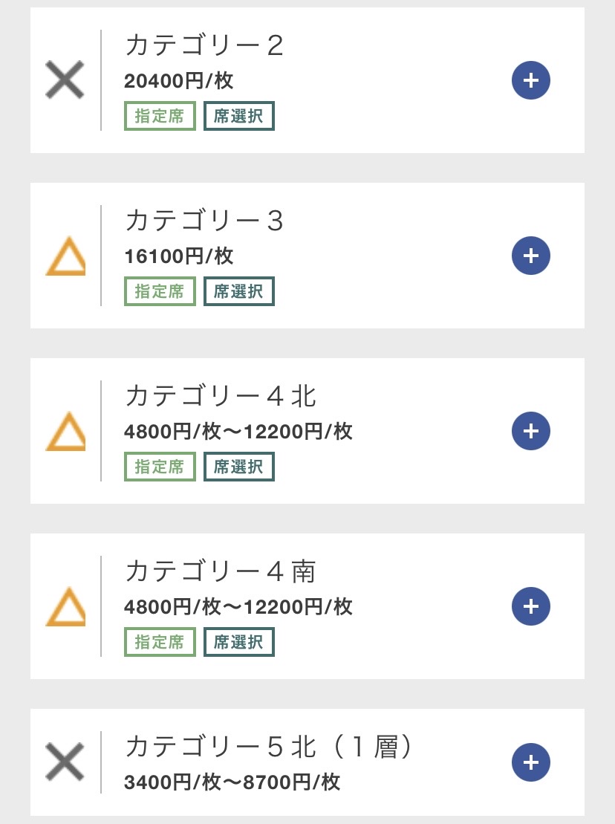Click the カテゴリー5北(1層) price range text
The image size is (615, 824).
click(x=232, y=782)
